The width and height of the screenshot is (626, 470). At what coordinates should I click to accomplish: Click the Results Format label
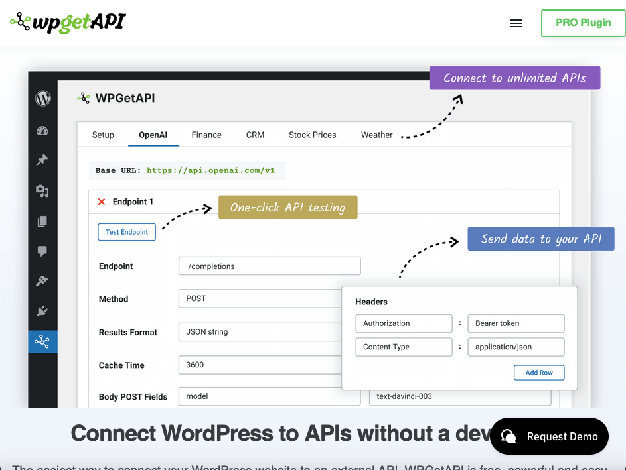point(127,333)
